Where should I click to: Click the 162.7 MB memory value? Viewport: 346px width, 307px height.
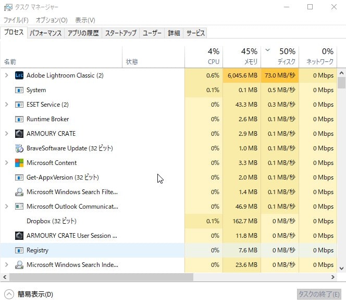[245, 221]
